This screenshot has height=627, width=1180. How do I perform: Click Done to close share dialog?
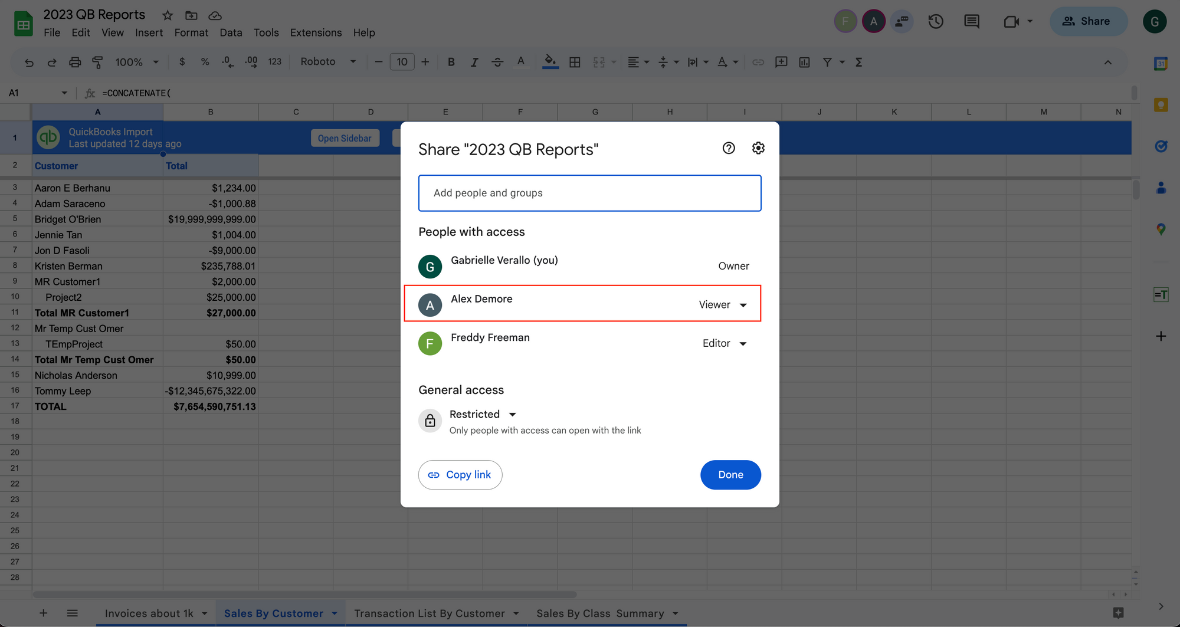coord(730,475)
